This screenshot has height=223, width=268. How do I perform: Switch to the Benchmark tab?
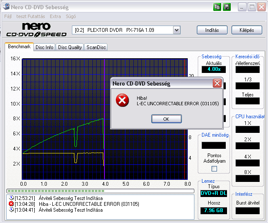pos(19,47)
